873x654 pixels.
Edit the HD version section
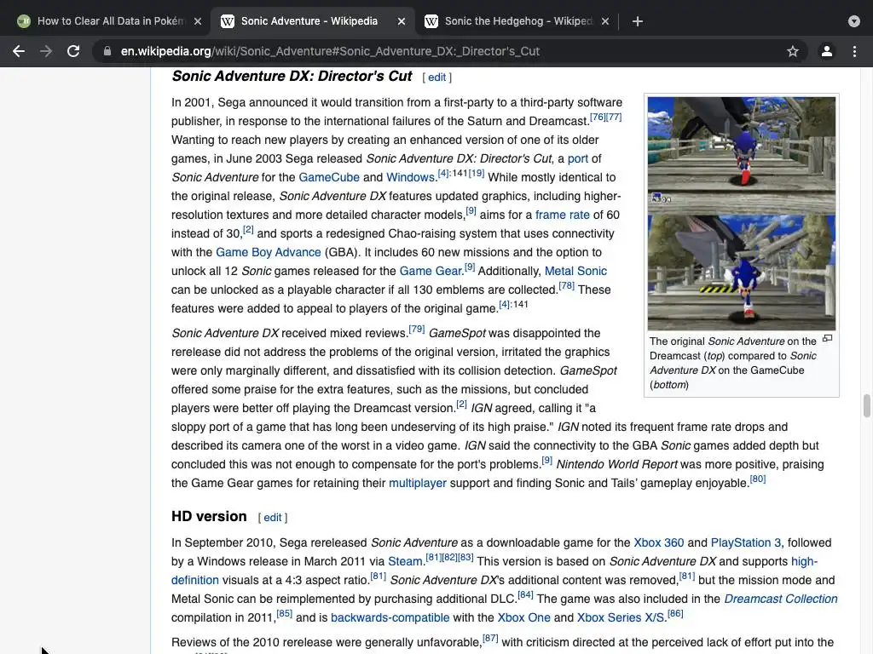click(272, 518)
